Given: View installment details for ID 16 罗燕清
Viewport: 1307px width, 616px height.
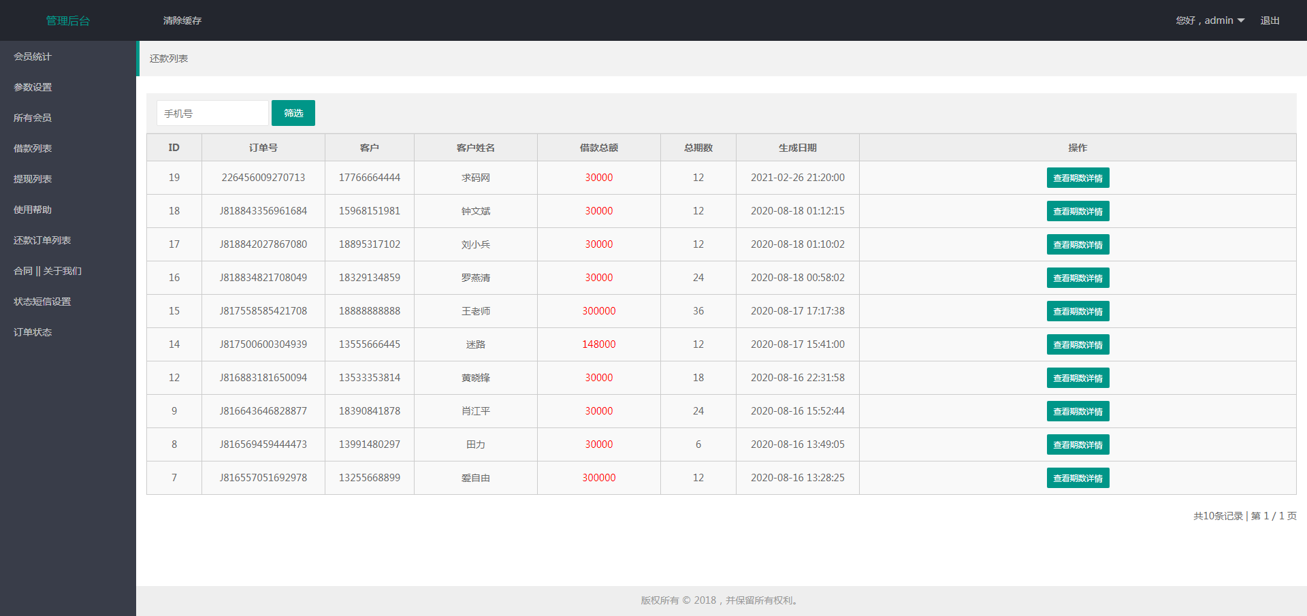Looking at the screenshot, I should 1078,278.
